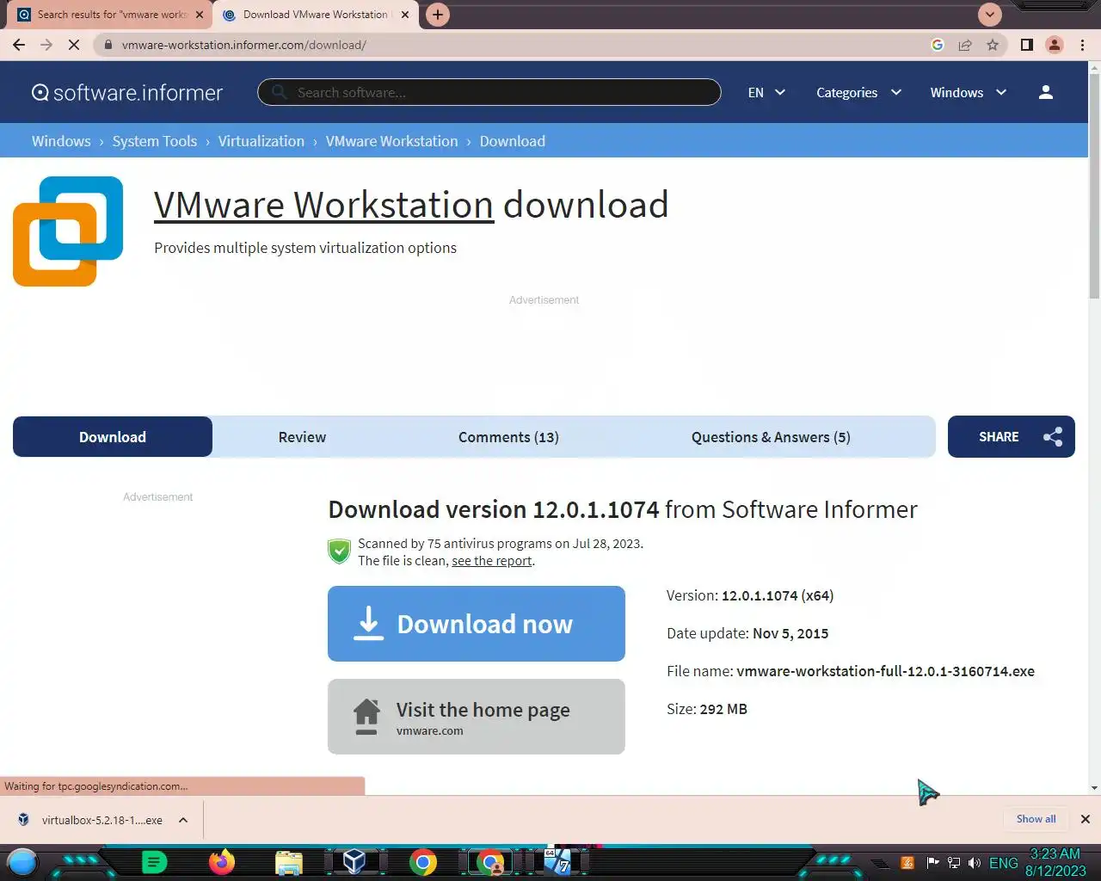Screen dimensions: 1101x881
Task: Click the share page icon in address bar
Action: pos(965,45)
